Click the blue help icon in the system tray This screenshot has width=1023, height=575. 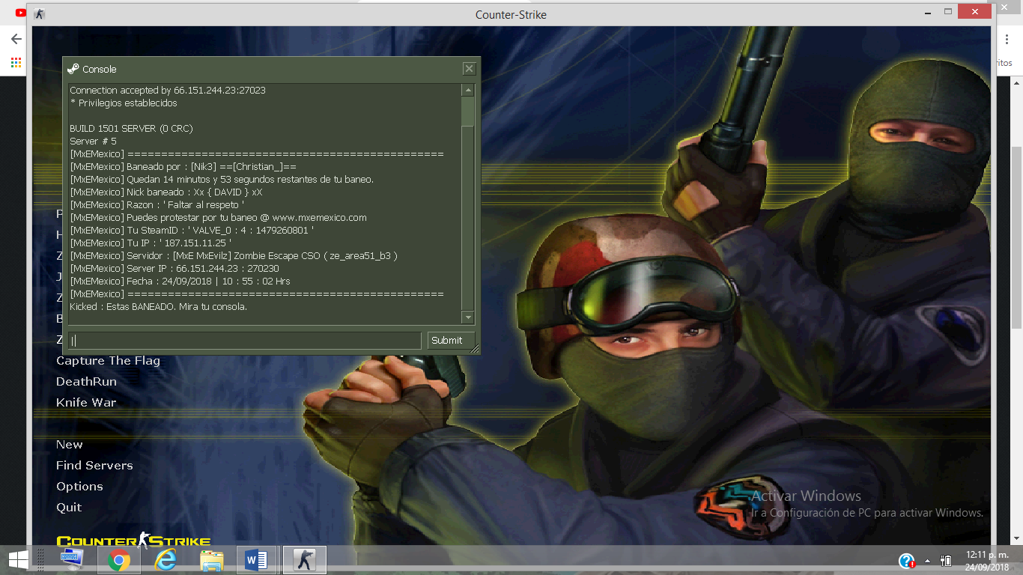[x=907, y=561]
